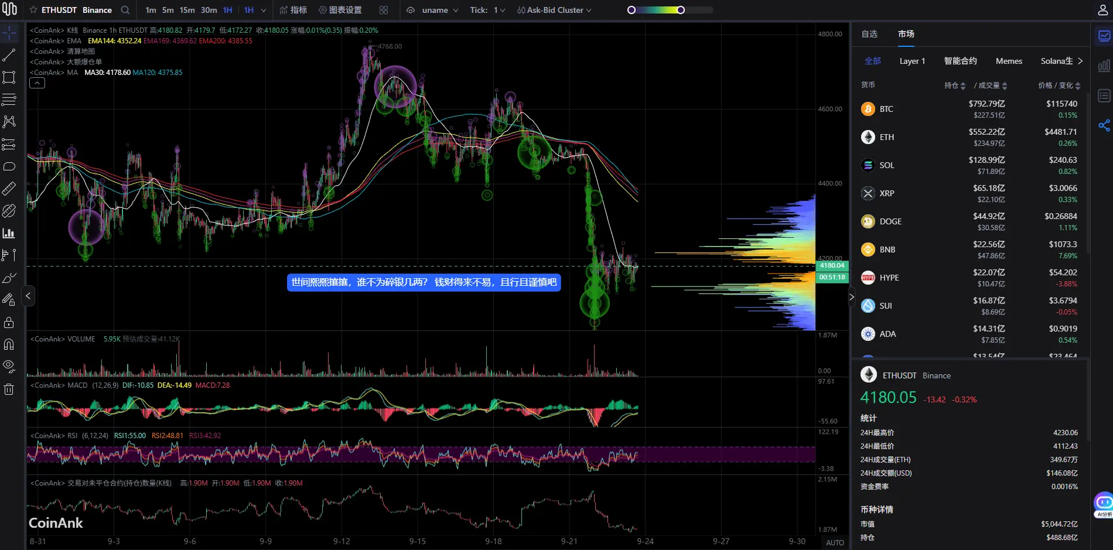Select the BNB row in market list
Screen dimensions: 1113x550
(x=969, y=250)
